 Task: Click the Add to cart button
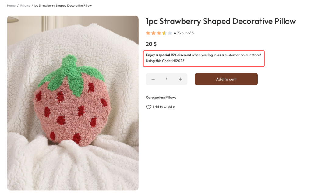[226, 79]
